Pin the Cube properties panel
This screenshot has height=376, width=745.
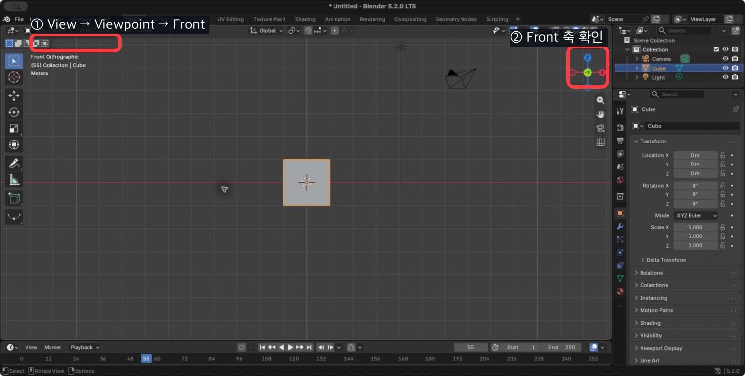pyautogui.click(x=735, y=109)
